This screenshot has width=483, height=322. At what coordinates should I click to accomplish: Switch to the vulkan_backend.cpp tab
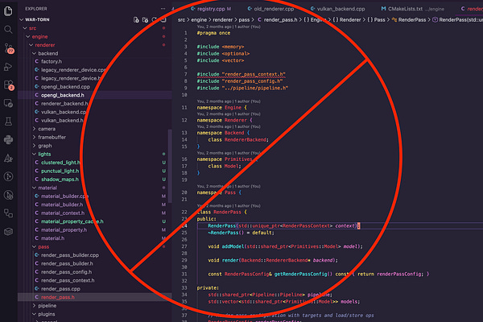coord(341,9)
